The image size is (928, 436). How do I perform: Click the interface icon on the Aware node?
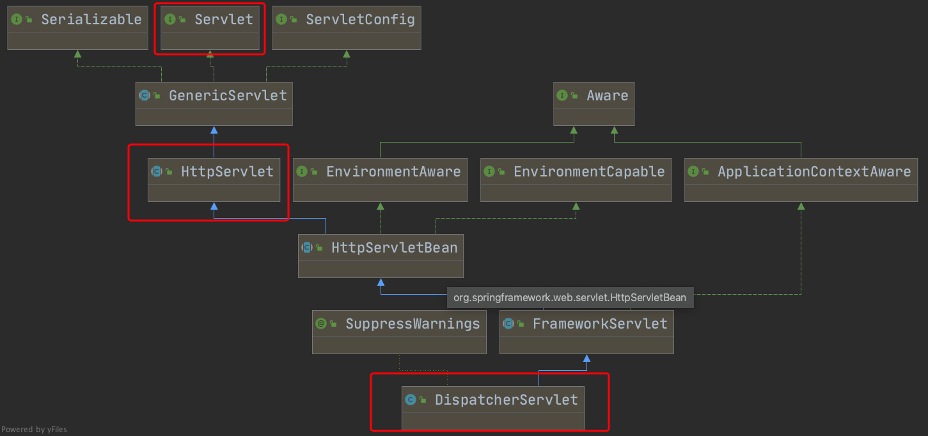click(562, 95)
